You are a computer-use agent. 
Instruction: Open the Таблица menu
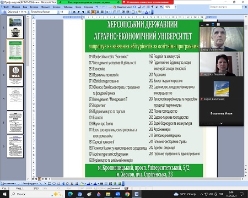[68, 7]
